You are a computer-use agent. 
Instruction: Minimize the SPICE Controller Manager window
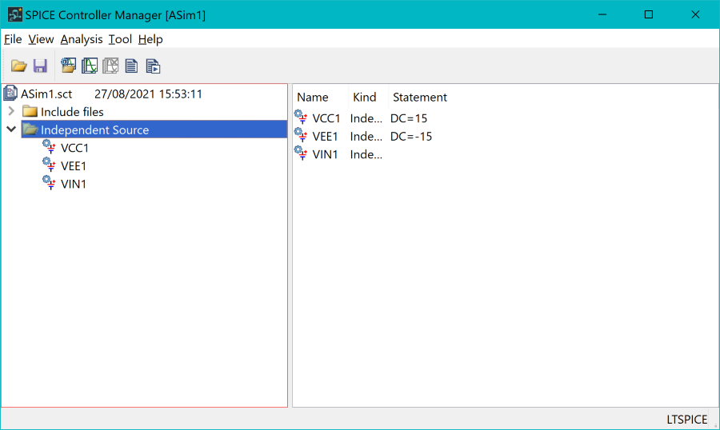coord(602,14)
